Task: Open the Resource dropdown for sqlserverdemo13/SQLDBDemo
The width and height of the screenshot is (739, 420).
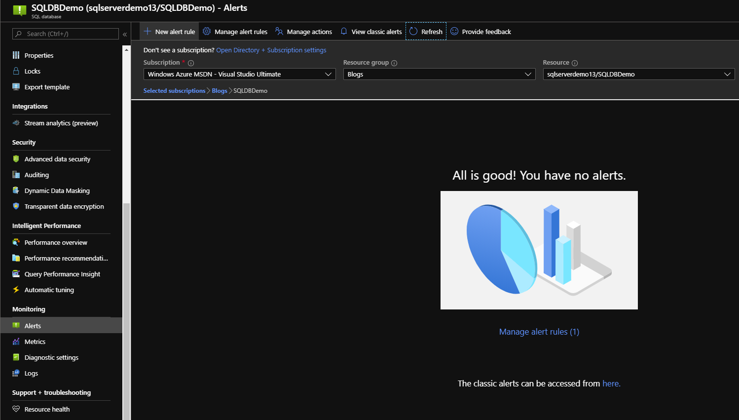Action: pos(638,74)
